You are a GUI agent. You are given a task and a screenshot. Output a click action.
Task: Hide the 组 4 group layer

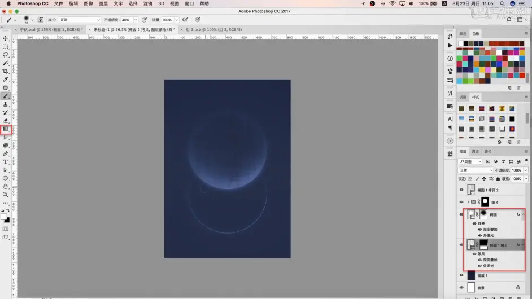tap(461, 202)
